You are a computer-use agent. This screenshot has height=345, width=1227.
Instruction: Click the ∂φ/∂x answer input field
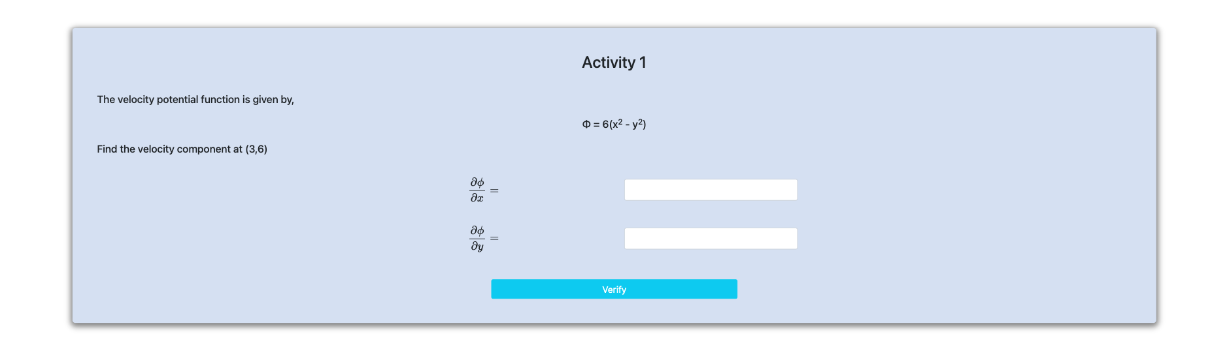tap(711, 190)
